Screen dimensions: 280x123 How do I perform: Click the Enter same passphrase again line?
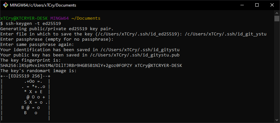[37, 44]
